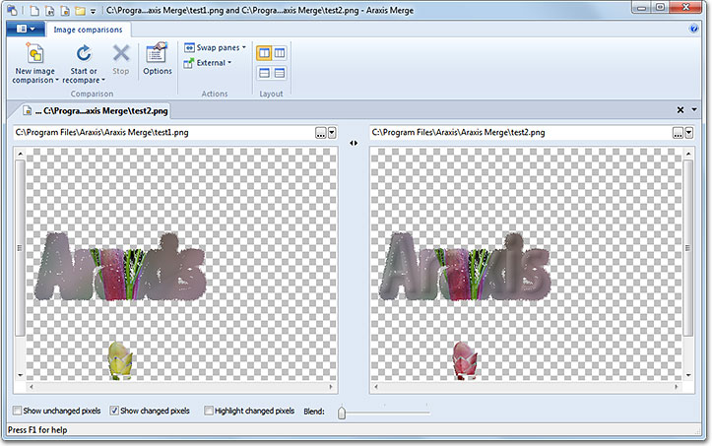Select the Image comparisons ribbon tab

click(x=88, y=30)
